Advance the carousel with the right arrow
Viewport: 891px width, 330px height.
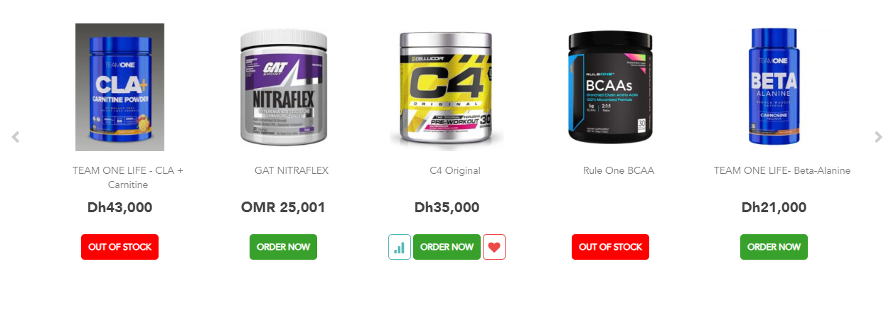point(878,137)
